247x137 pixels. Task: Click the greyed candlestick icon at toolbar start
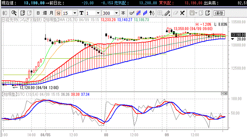(x=5, y=13)
